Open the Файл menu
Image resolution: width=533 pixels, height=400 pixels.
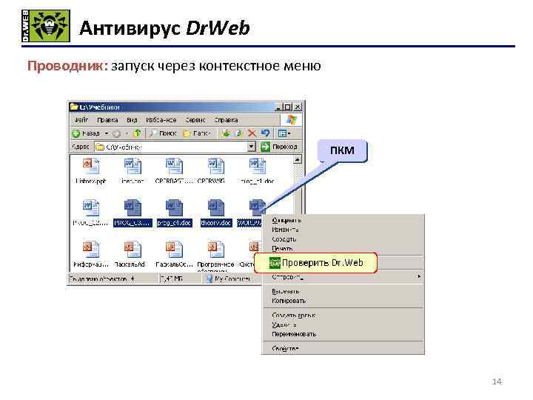click(x=81, y=120)
